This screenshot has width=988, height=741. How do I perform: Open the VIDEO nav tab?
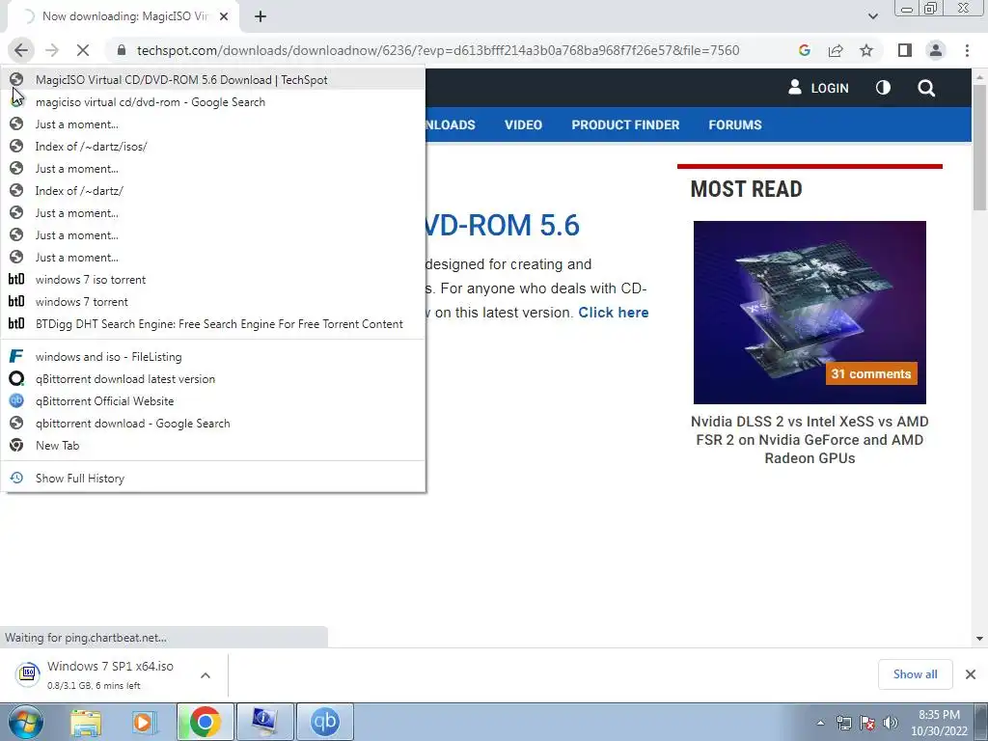point(523,124)
